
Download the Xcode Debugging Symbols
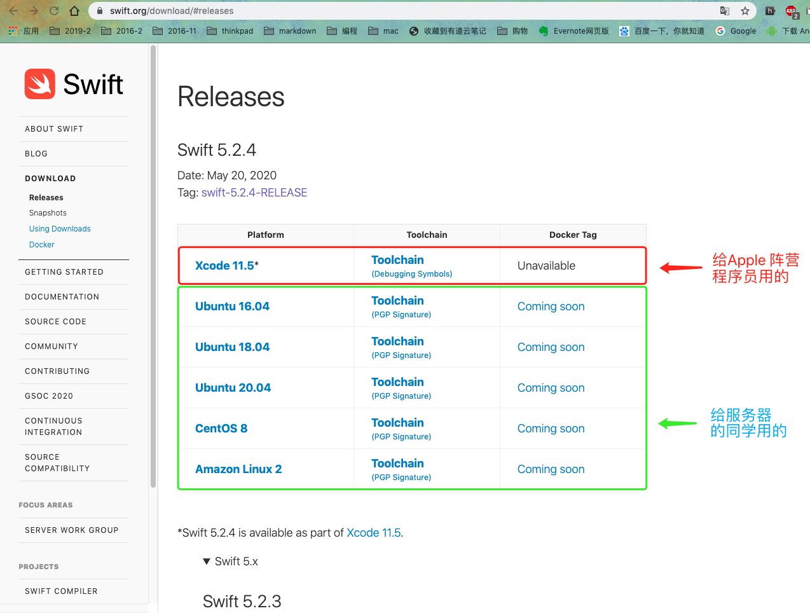coord(412,274)
